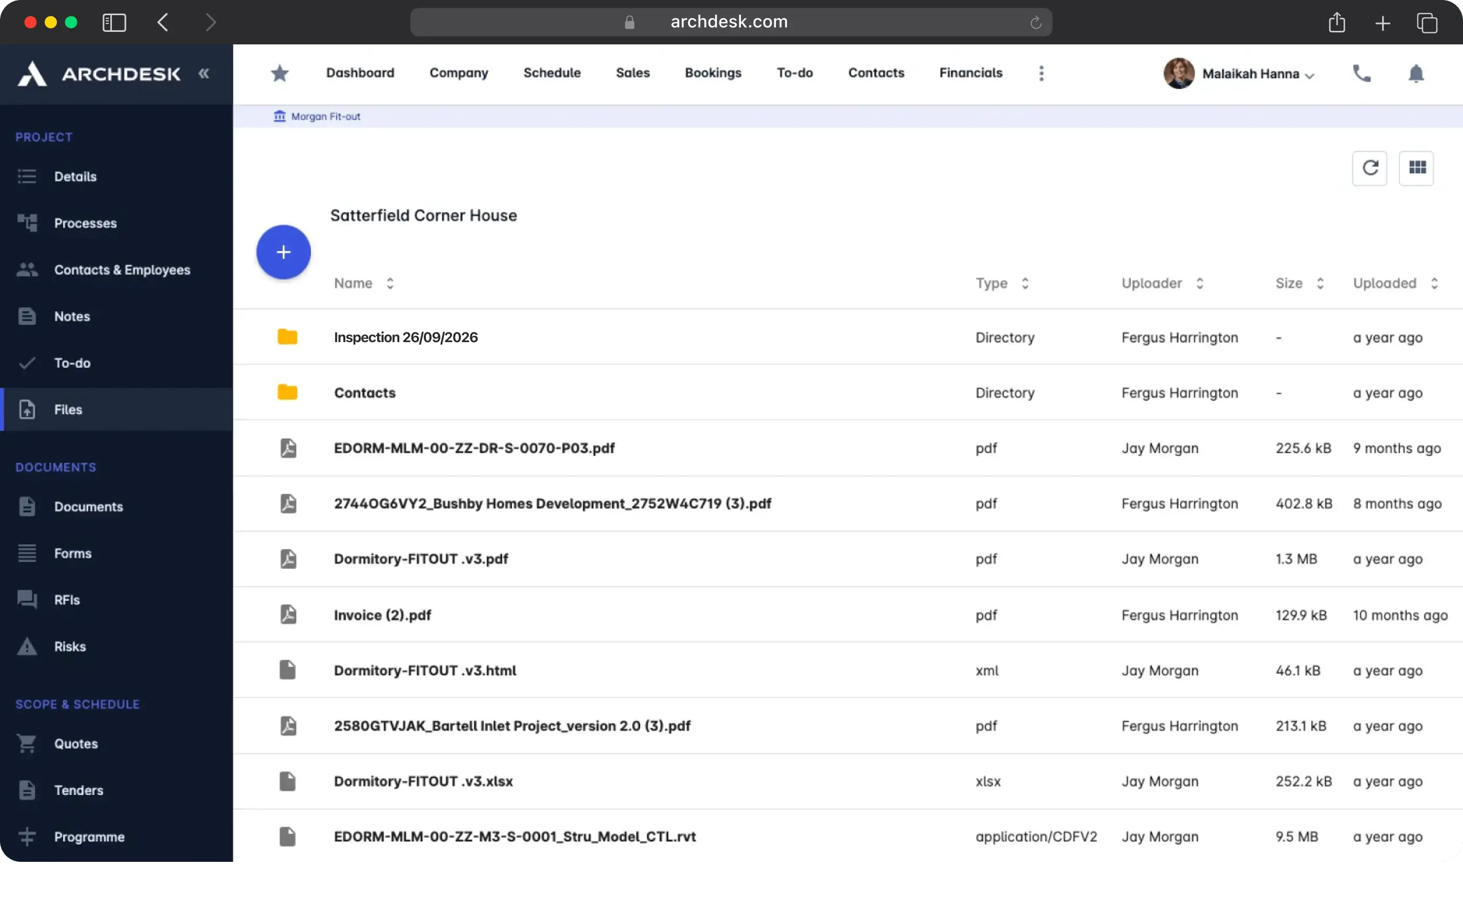Image resolution: width=1463 pixels, height=901 pixels.
Task: Open notifications bell
Action: pos(1416,73)
